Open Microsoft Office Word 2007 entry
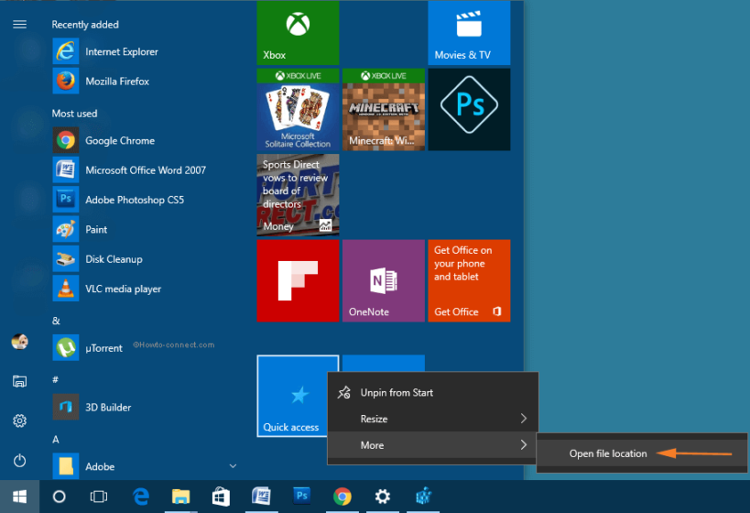750x513 pixels. pos(144,170)
